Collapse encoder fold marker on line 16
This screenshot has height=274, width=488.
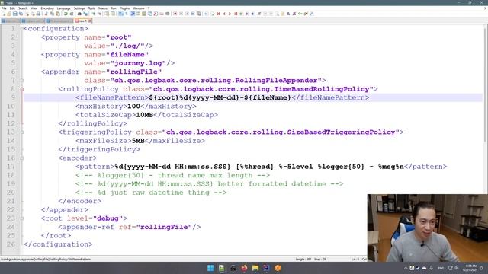[x=22, y=158]
